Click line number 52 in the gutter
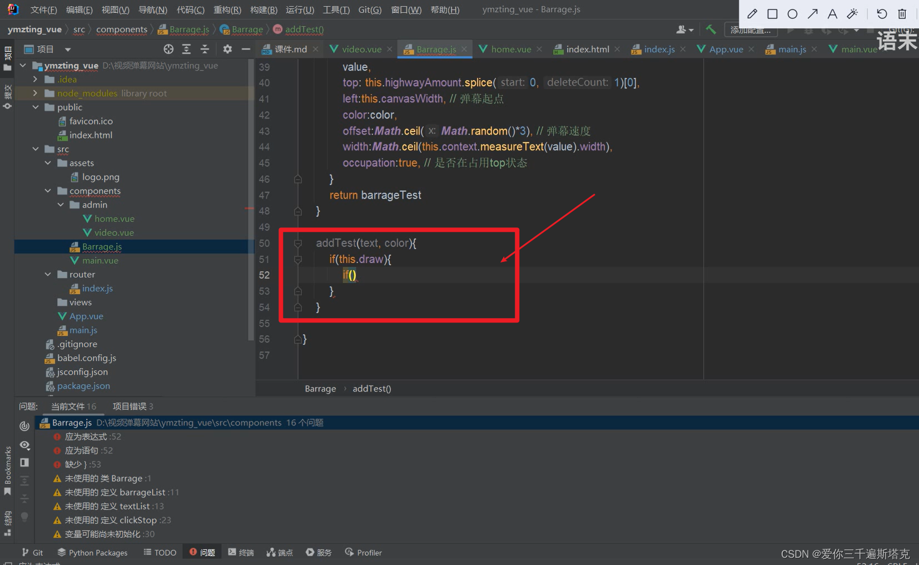Image resolution: width=919 pixels, height=565 pixels. tap(264, 275)
